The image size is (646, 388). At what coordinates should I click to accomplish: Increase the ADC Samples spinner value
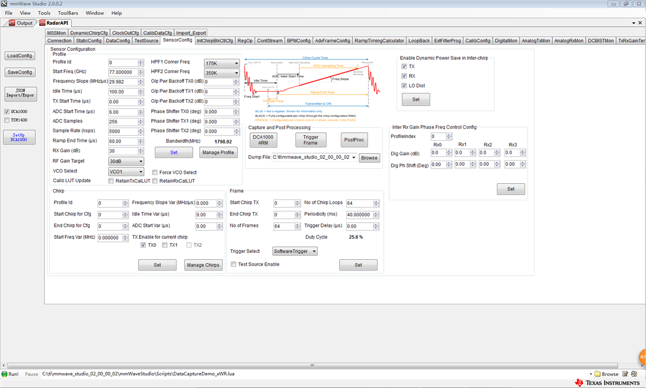141,120
